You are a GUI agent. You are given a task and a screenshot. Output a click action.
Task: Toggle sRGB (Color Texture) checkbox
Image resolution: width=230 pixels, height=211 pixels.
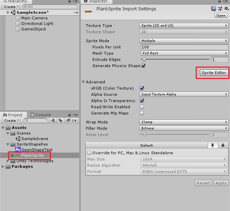(142, 88)
